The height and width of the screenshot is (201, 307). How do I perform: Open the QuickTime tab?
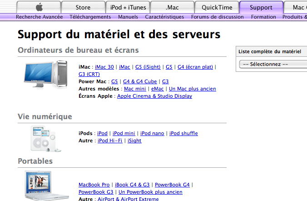coord(217,7)
